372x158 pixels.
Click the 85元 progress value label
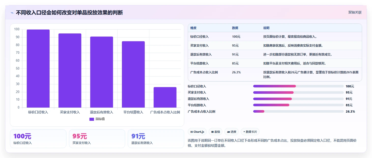349,105
